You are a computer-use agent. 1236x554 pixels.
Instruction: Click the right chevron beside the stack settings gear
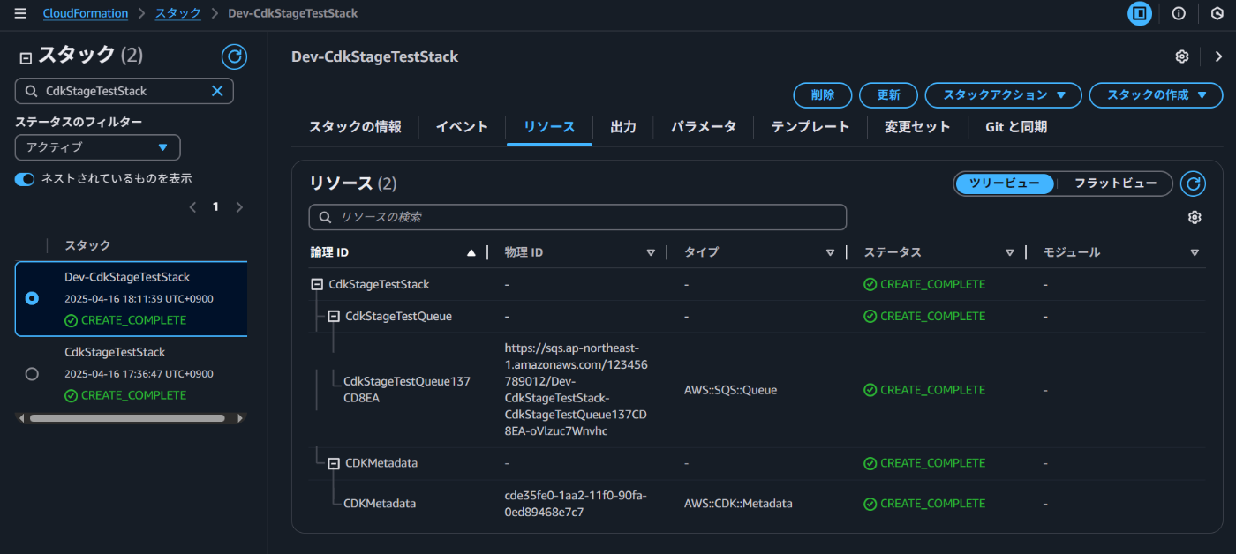coord(1219,56)
